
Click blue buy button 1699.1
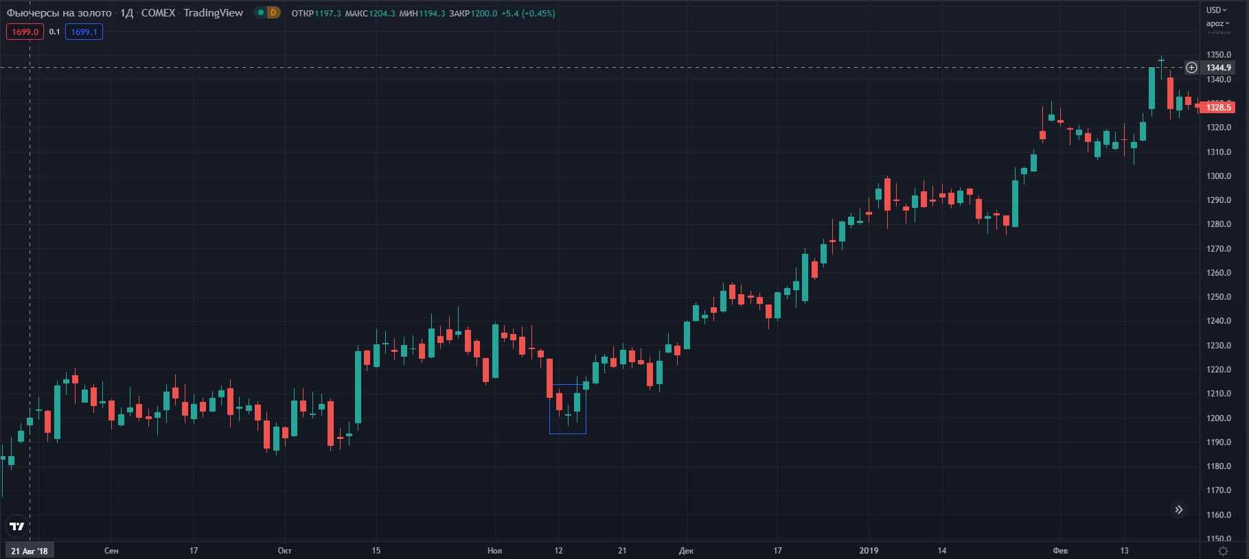pos(84,32)
